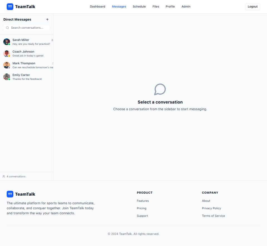Switch to the Schedule tab

coord(139,7)
